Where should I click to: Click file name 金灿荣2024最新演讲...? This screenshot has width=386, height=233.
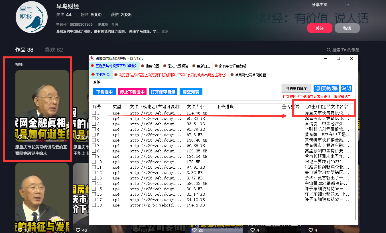point(327,183)
